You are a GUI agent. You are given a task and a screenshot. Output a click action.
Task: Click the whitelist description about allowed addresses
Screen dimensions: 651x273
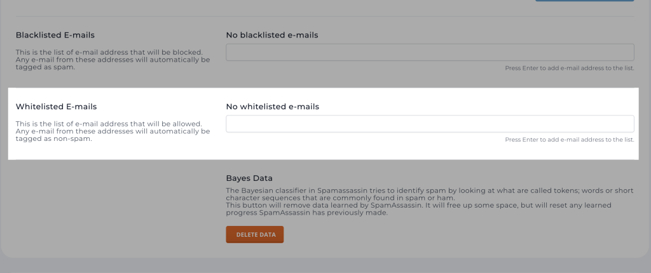click(109, 124)
